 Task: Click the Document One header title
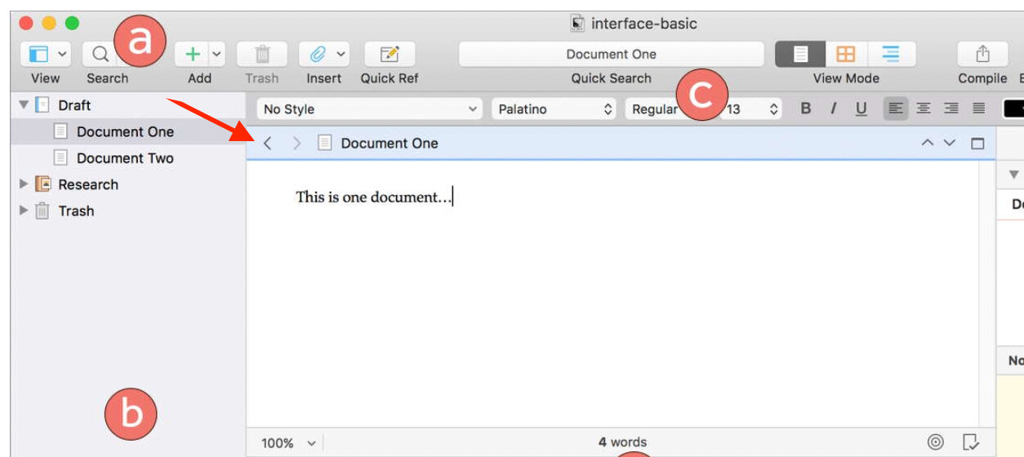(390, 144)
